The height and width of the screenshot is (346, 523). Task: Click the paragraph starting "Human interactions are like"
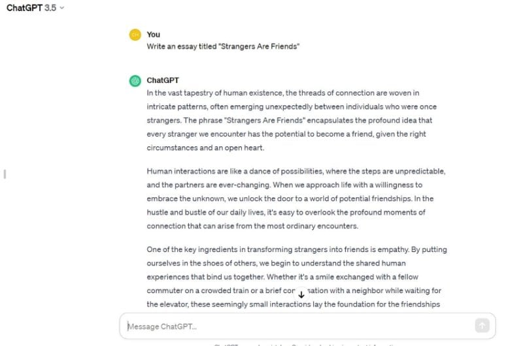296,198
